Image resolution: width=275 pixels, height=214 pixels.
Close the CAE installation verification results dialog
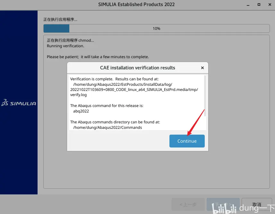[x=202, y=68]
